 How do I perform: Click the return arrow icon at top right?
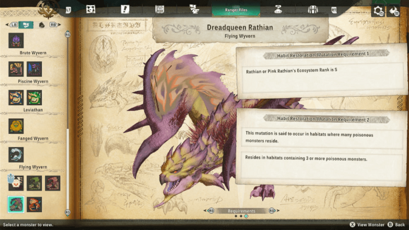[x=394, y=11]
